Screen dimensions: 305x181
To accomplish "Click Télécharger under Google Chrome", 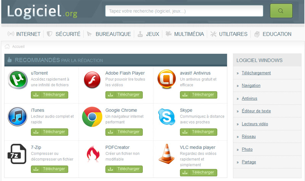I will 124,132.
